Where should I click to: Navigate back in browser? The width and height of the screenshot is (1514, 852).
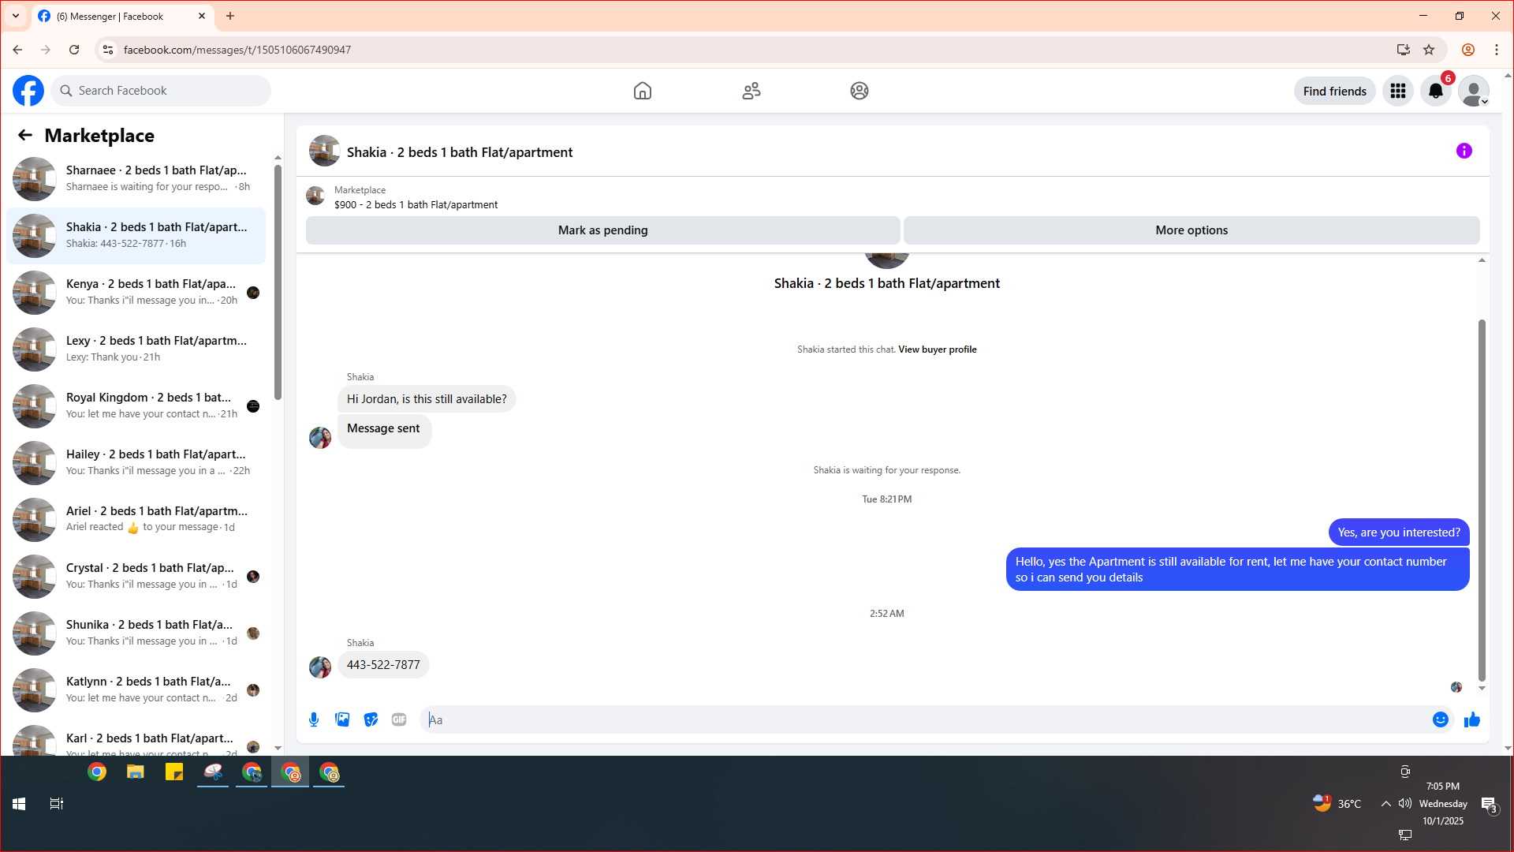coord(17,50)
